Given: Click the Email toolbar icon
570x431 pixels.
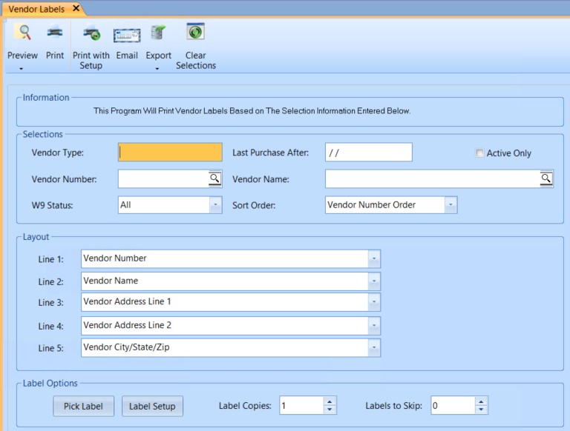Looking at the screenshot, I should click(x=127, y=34).
